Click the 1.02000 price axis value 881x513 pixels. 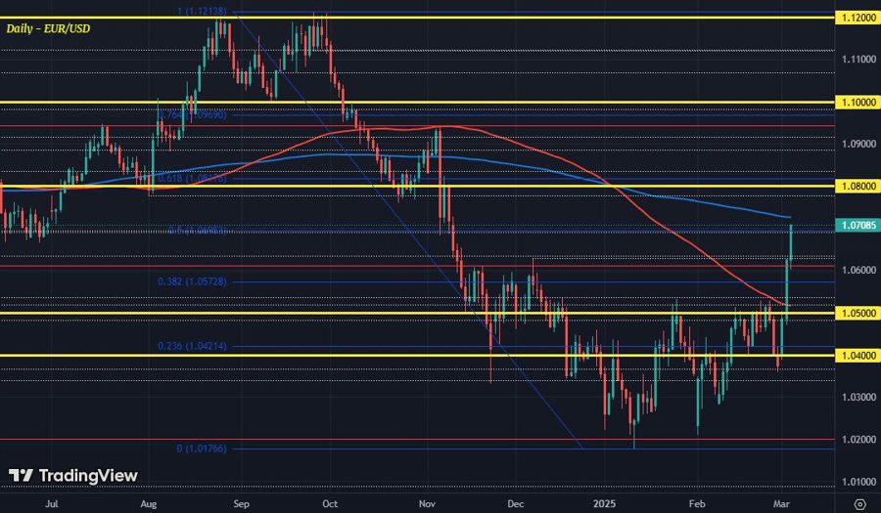click(858, 440)
